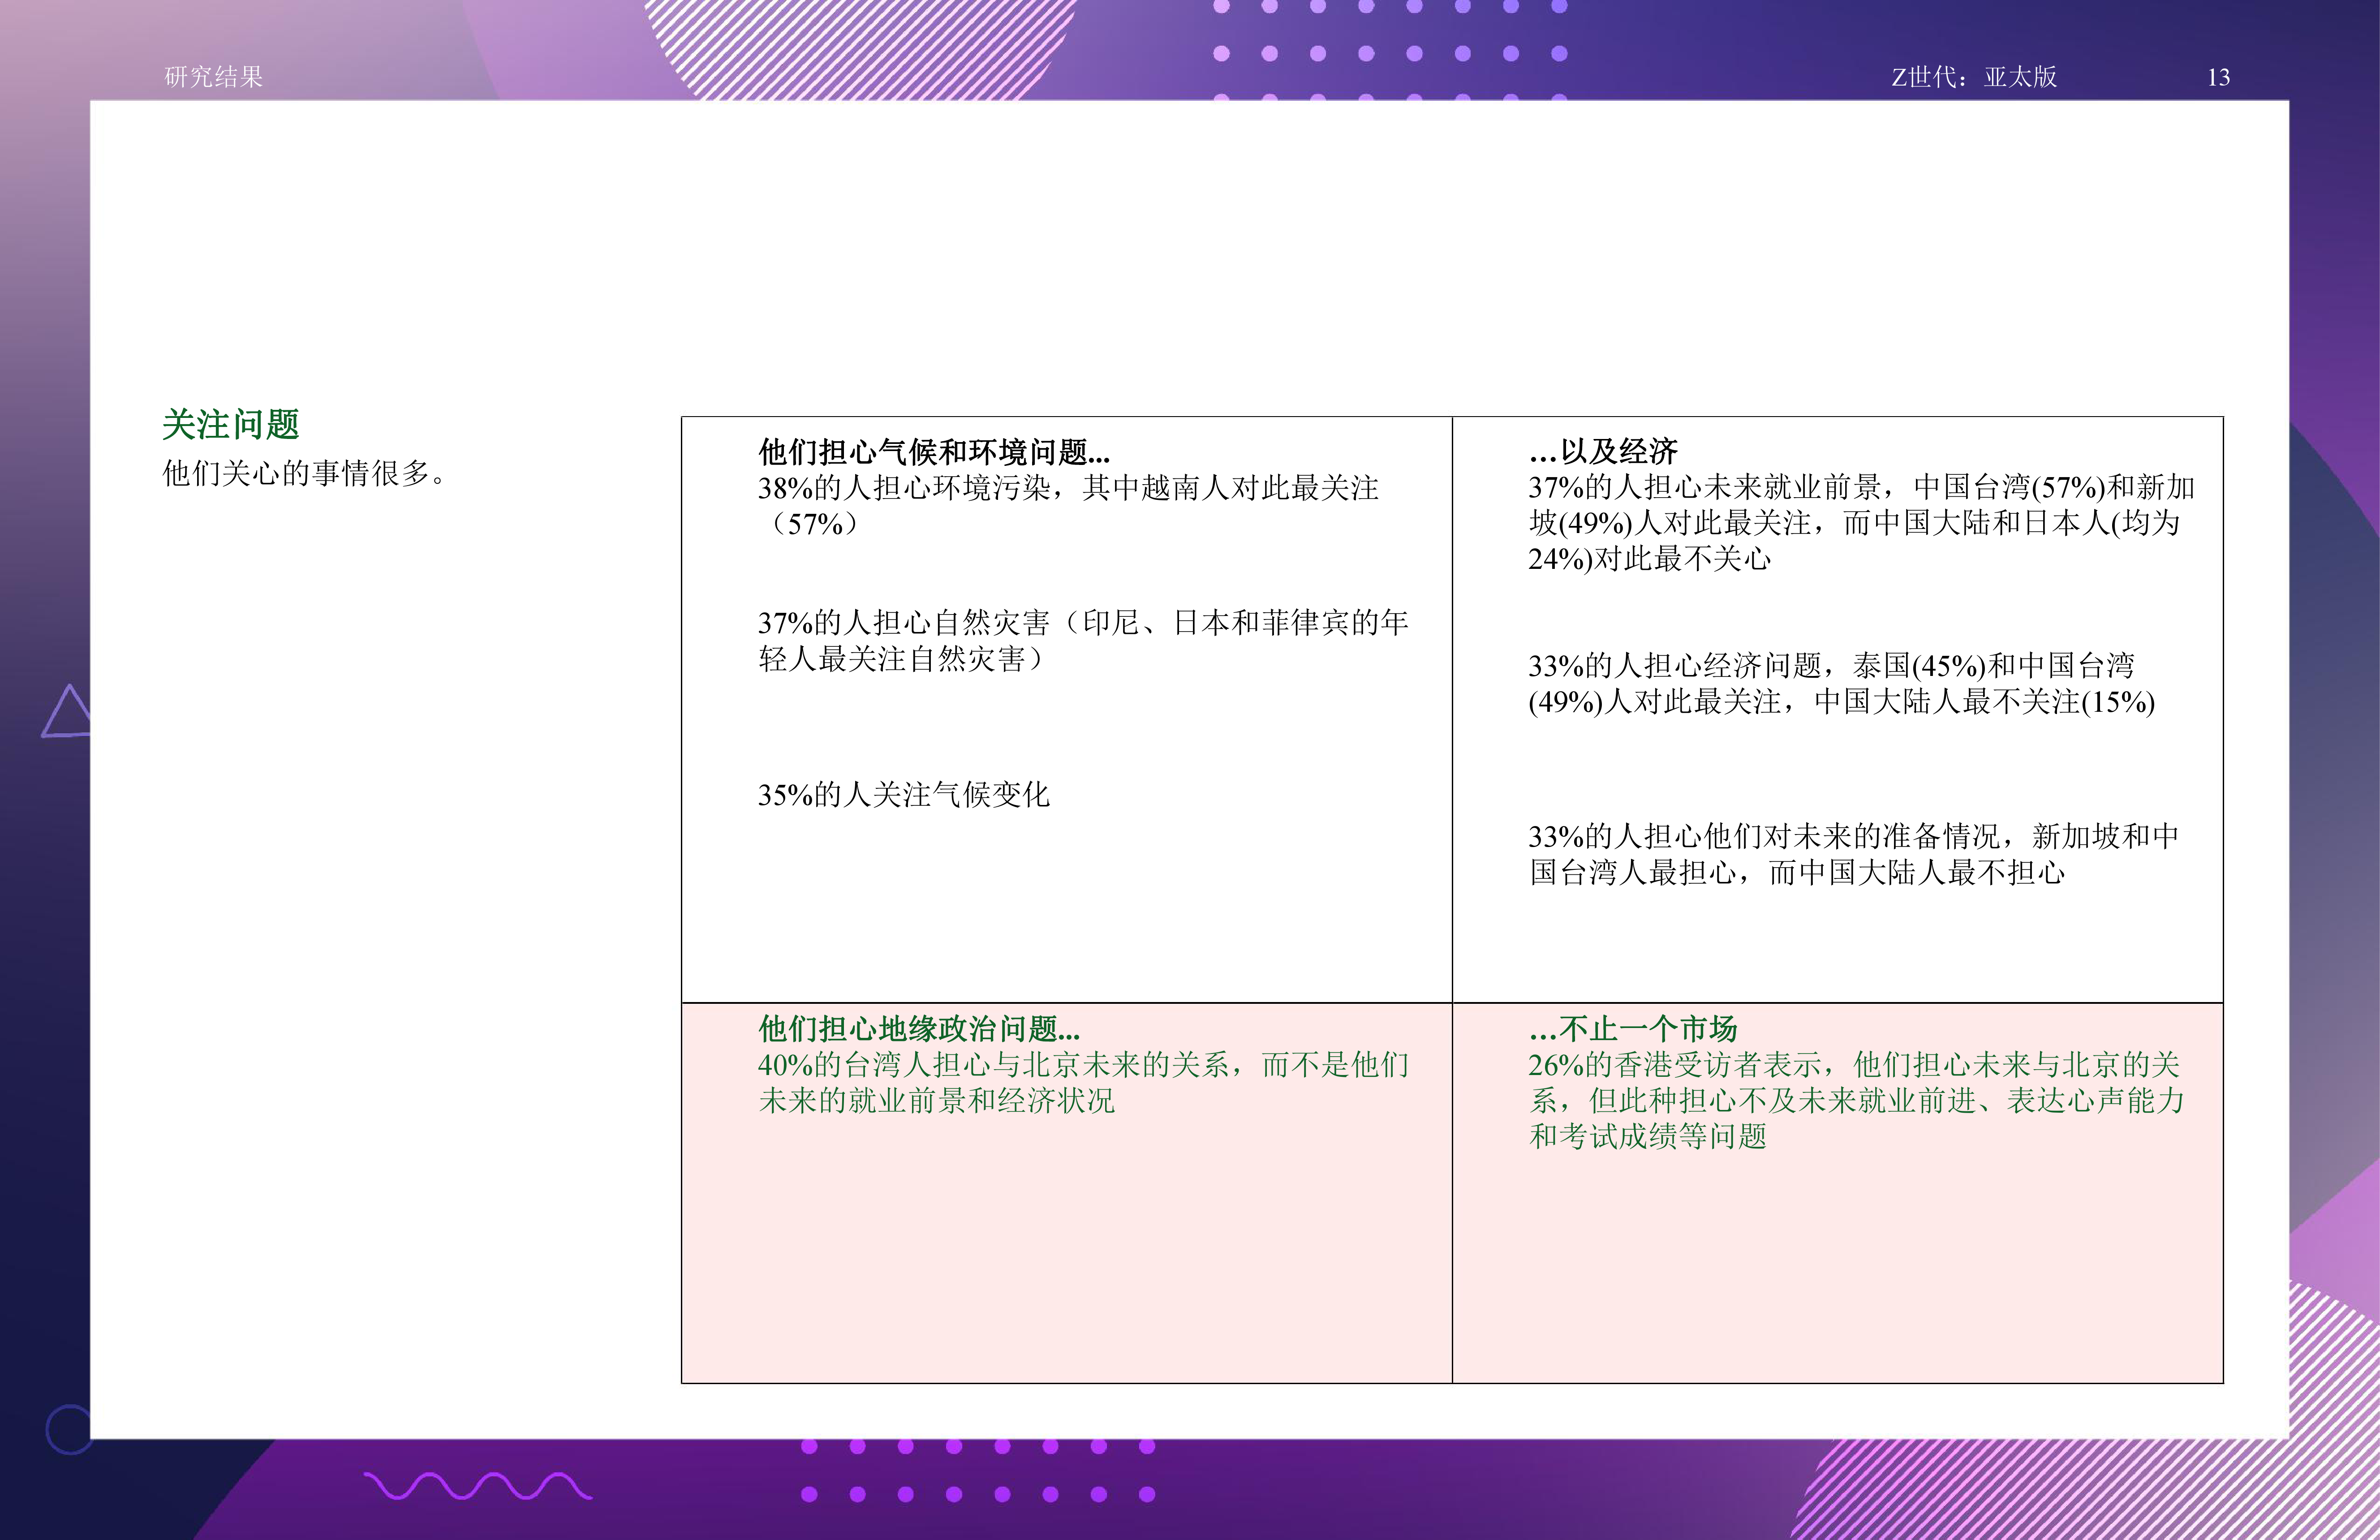This screenshot has width=2380, height=1540.
Task: Click the purple wavy line decoration
Action: click(x=477, y=1486)
